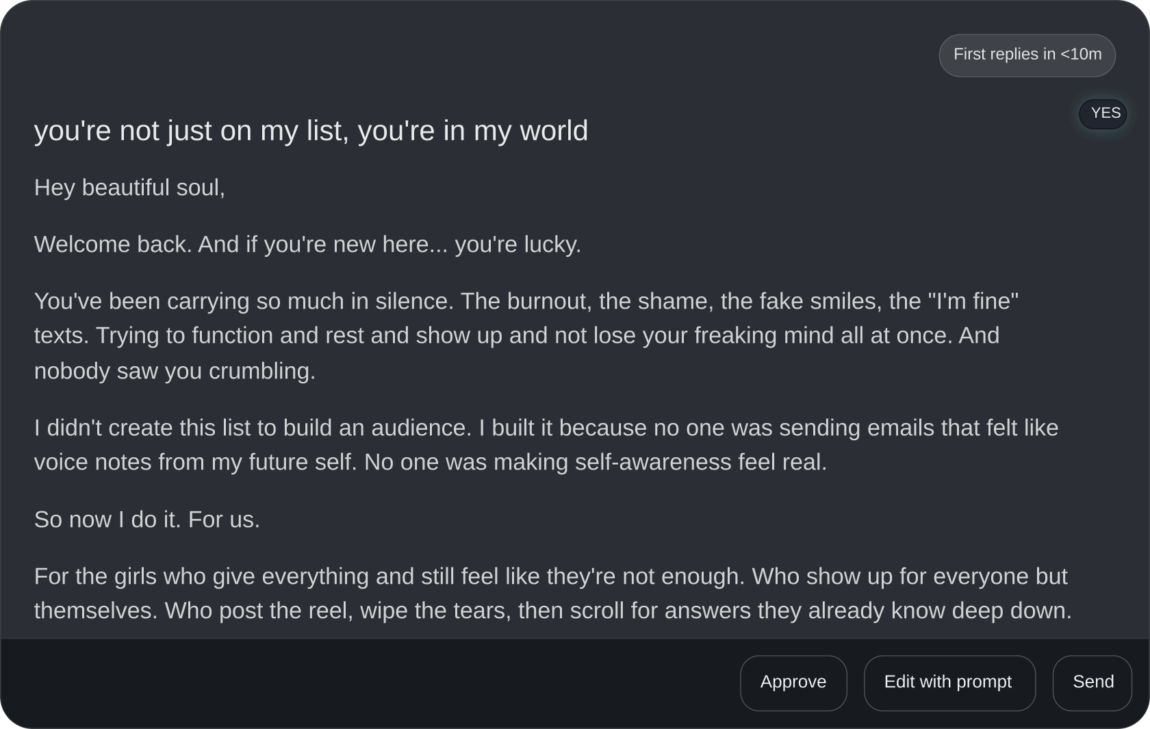Click the line starting 'For the girls who give'
This screenshot has height=729, width=1150.
click(x=550, y=576)
